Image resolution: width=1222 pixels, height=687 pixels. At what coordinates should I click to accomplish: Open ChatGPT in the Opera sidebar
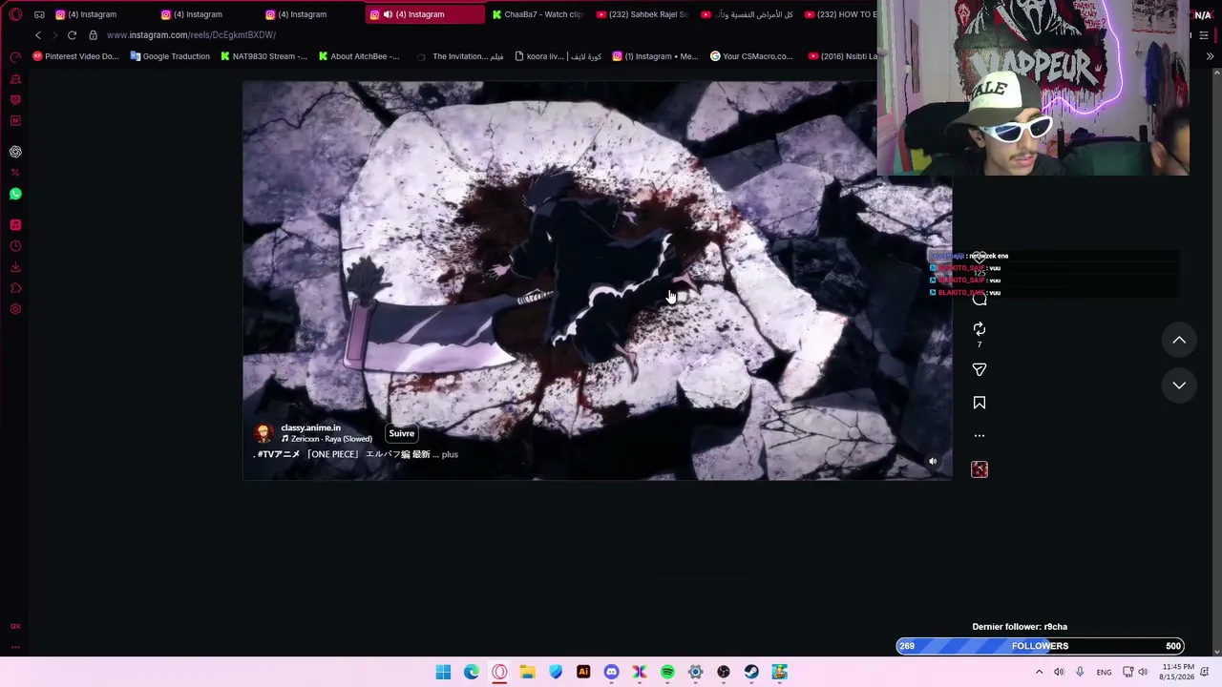pos(15,152)
